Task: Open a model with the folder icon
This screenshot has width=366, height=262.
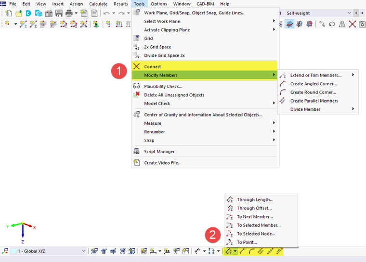Action: tap(19, 13)
